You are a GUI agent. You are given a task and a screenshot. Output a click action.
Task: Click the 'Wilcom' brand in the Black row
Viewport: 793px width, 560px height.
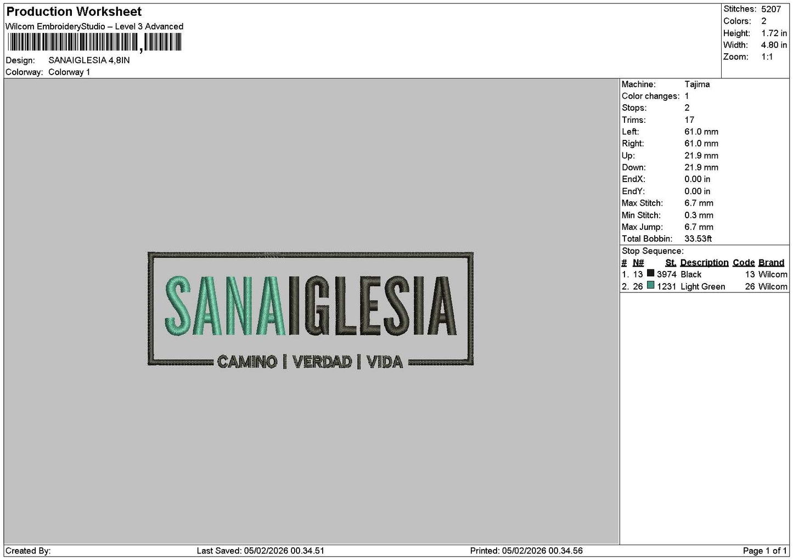point(773,275)
